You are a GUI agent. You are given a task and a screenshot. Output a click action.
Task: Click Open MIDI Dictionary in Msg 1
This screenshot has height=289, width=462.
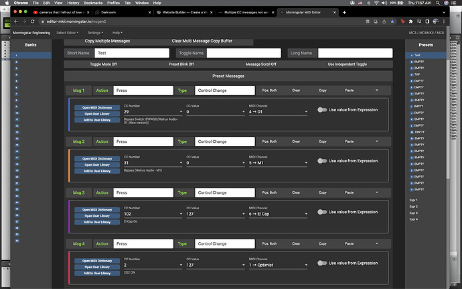96,107
